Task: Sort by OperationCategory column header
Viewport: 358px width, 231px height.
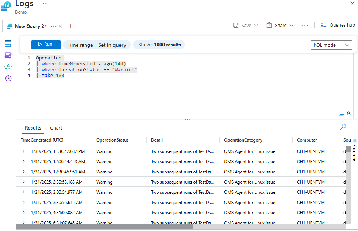Action: click(x=243, y=140)
